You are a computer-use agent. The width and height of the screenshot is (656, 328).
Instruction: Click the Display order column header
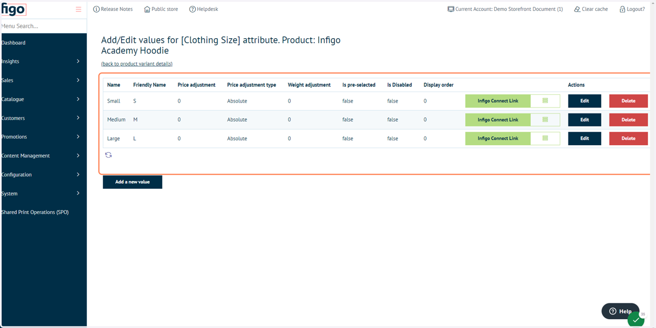(x=438, y=85)
